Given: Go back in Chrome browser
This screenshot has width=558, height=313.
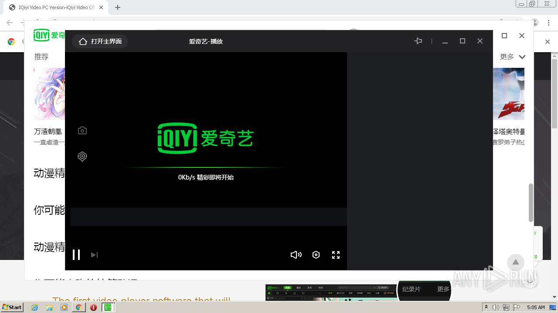Looking at the screenshot, I should tap(10, 23).
